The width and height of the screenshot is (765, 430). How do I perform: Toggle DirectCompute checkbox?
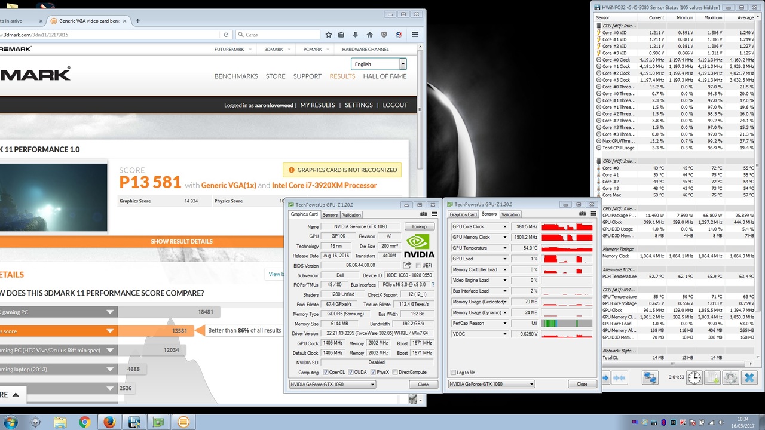point(395,372)
